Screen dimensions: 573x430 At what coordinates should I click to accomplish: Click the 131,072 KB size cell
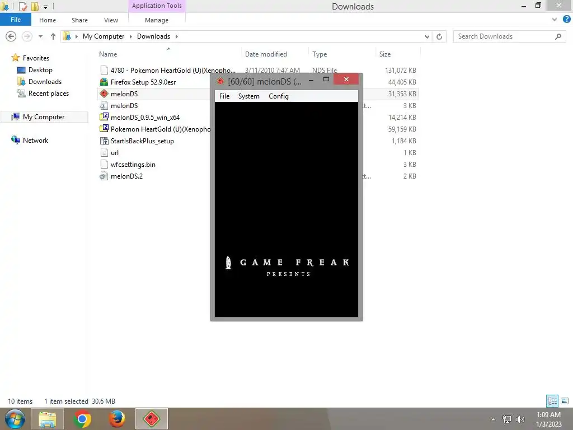401,70
